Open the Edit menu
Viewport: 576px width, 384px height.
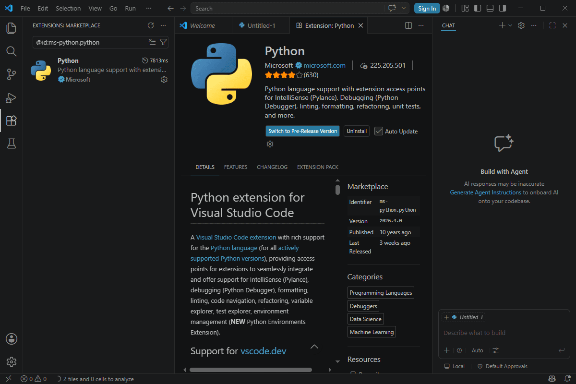[x=43, y=8]
